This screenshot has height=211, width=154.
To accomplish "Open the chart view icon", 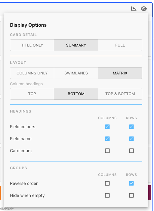I will click(x=134, y=9).
